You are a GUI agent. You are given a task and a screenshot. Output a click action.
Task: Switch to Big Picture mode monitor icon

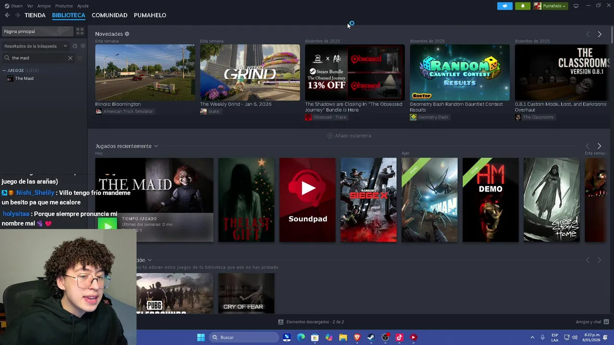click(576, 6)
